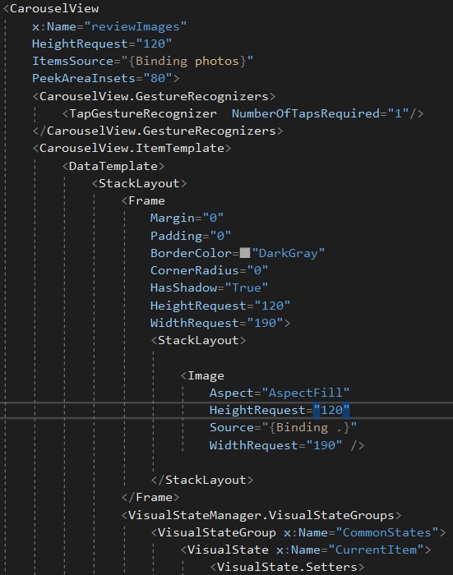The height and width of the screenshot is (575, 453).
Task: Click VisualStateGroup name "CommonStates"
Action: 387,532
